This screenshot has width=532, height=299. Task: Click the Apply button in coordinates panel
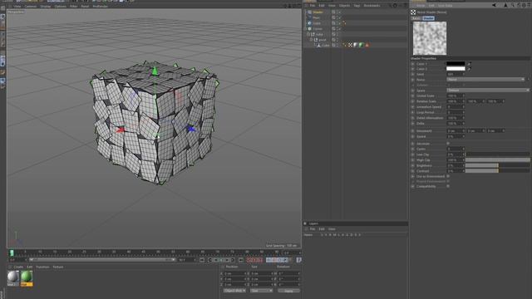click(288, 291)
